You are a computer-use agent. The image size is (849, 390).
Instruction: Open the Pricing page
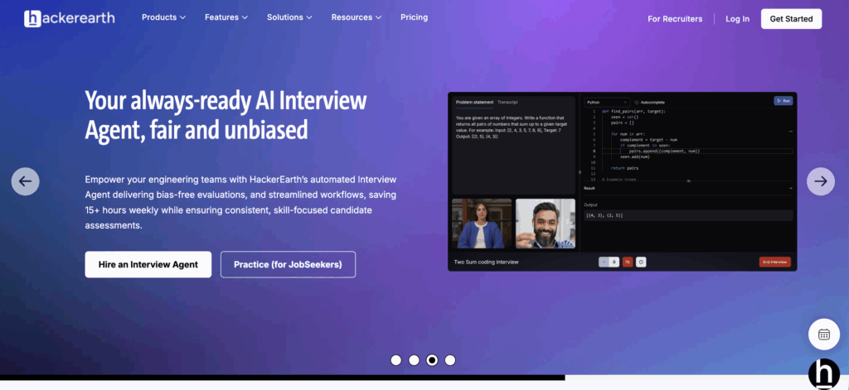[415, 17]
